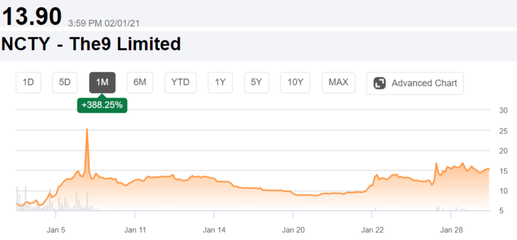The height and width of the screenshot is (240, 517).
Task: Select the 5D time range
Action: tap(65, 83)
